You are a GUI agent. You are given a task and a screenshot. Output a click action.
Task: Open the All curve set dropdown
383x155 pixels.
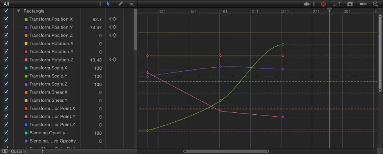click(x=52, y=4)
